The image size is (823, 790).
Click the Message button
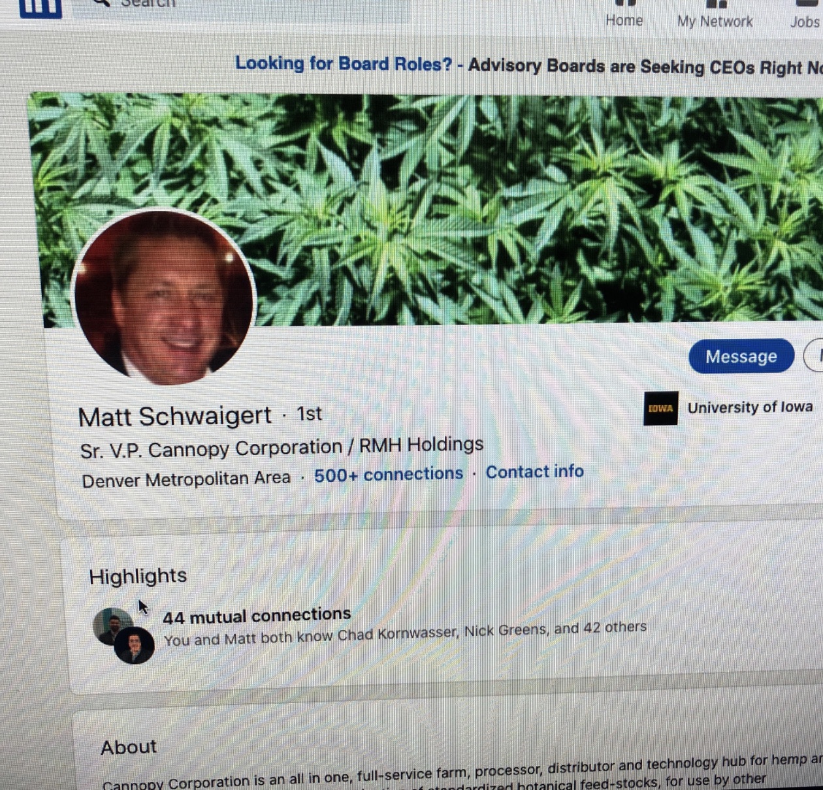point(741,356)
